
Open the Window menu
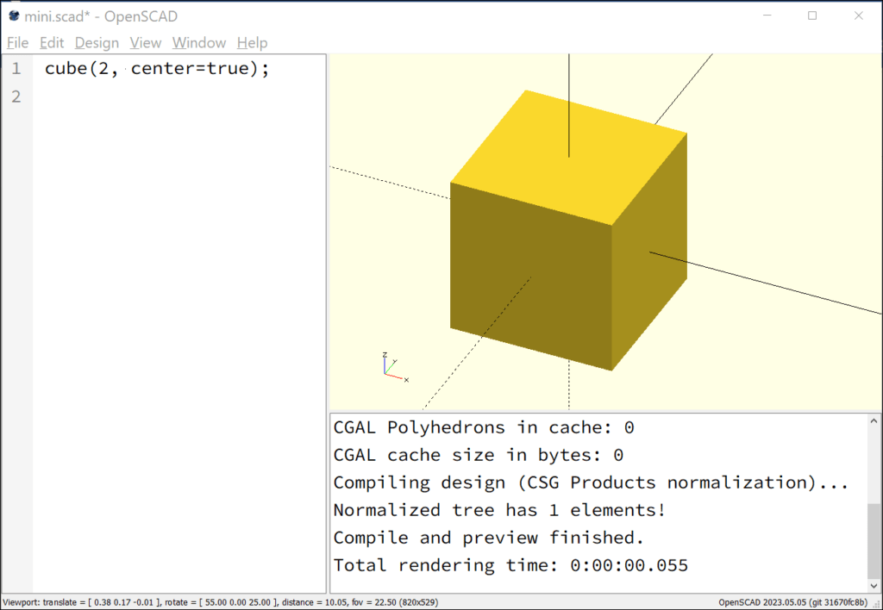pos(199,43)
